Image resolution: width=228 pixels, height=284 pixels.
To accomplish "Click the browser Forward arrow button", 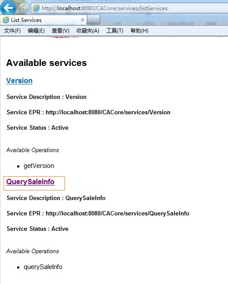I will (24, 8).
